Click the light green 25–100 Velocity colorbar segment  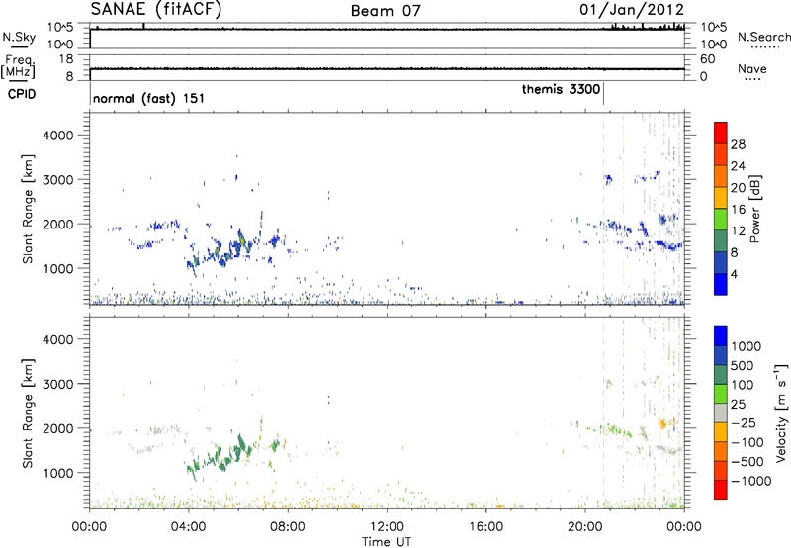pyautogui.click(x=721, y=394)
